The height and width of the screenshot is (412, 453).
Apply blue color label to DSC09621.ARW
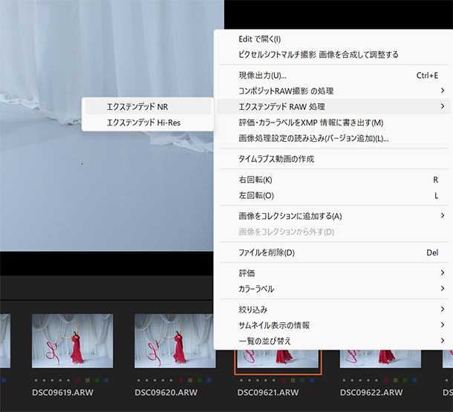point(312,380)
